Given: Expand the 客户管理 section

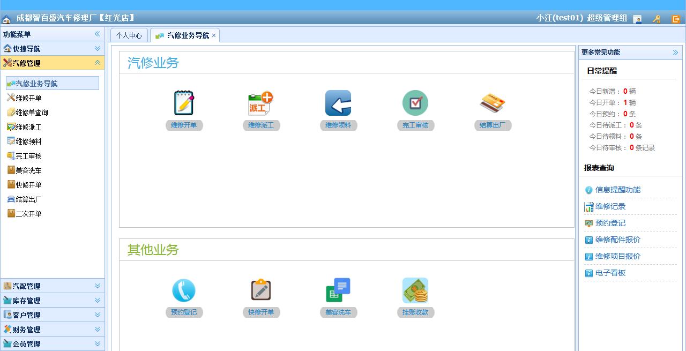Looking at the screenshot, I should [98, 315].
